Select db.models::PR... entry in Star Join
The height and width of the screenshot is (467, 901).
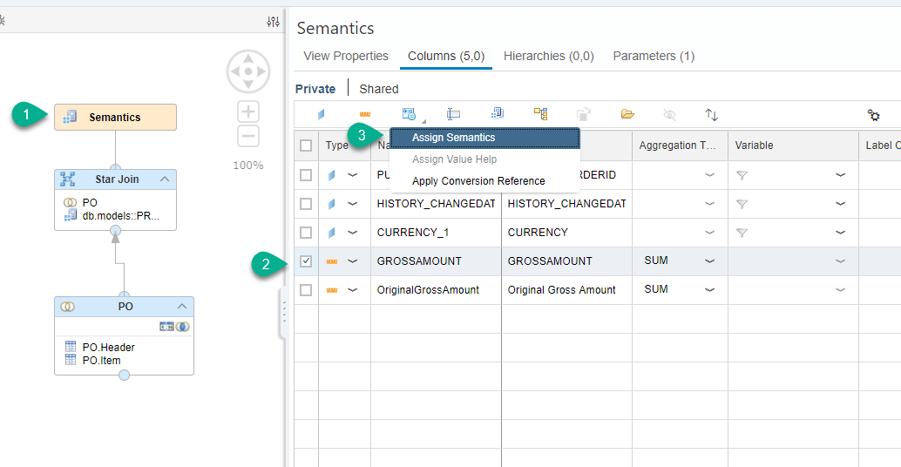click(x=112, y=215)
